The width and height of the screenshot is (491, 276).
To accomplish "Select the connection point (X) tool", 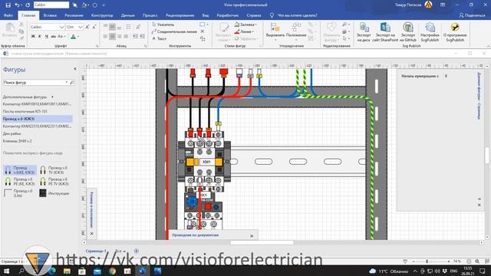I will coord(203,31).
